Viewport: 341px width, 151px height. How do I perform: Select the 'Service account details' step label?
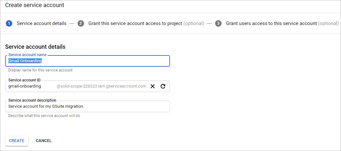(42, 23)
